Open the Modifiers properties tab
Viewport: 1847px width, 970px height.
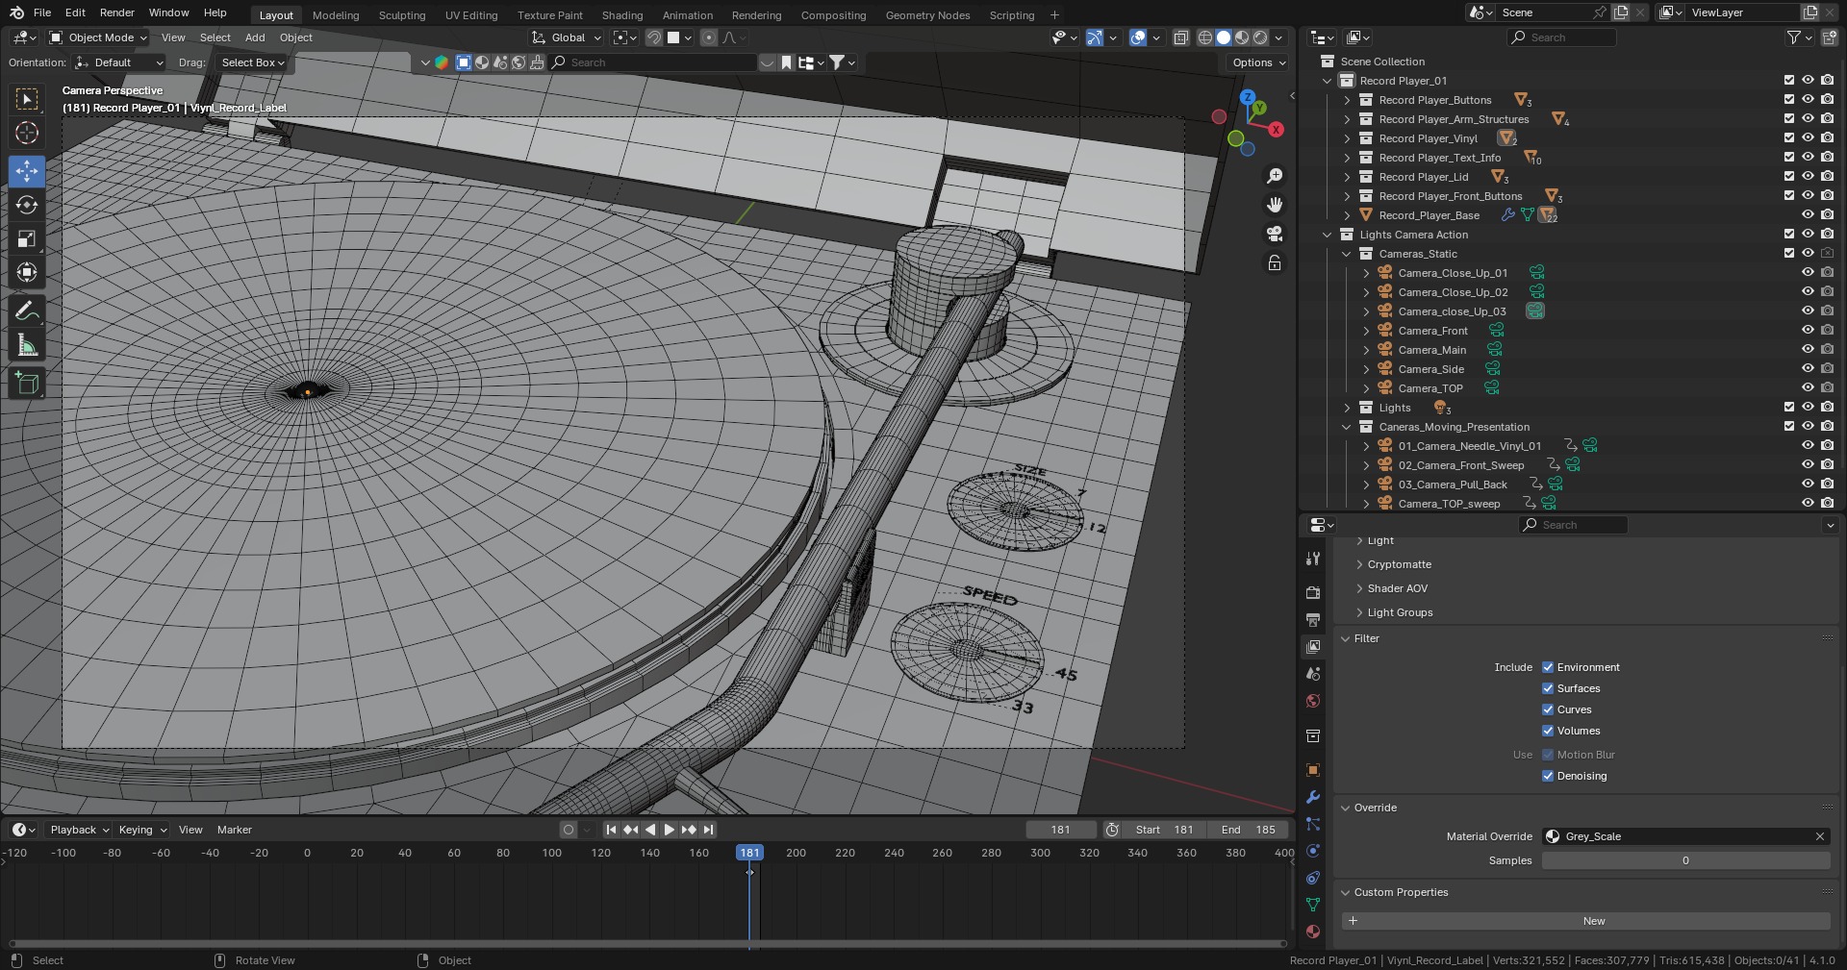[x=1313, y=797]
